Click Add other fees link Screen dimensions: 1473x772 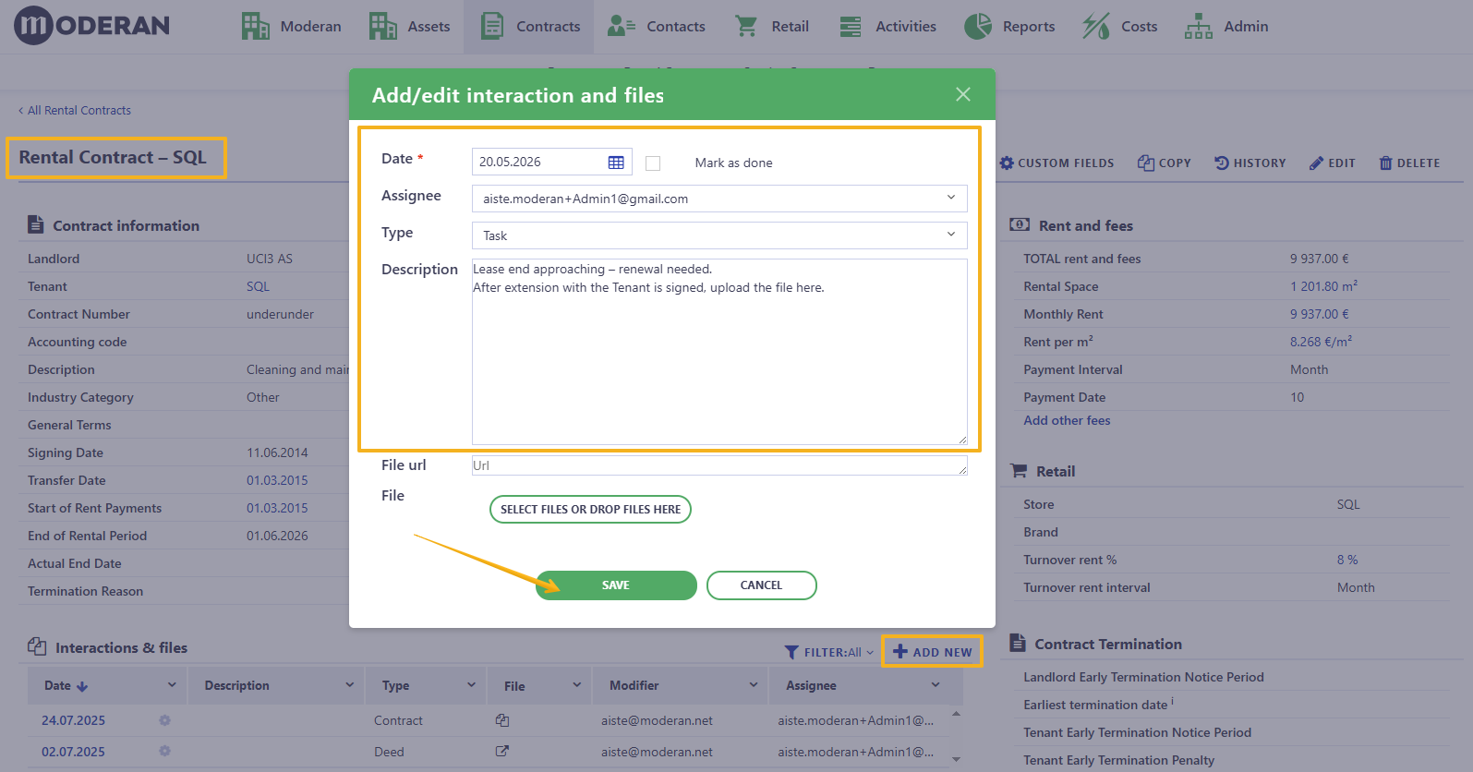click(1067, 420)
